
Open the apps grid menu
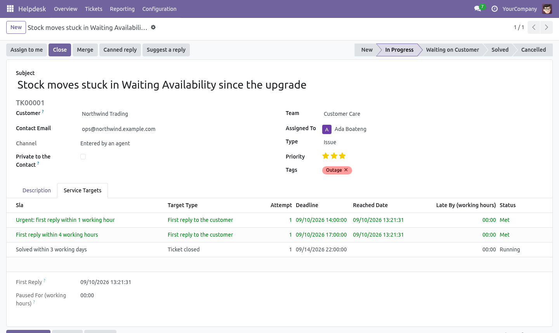pyautogui.click(x=10, y=9)
